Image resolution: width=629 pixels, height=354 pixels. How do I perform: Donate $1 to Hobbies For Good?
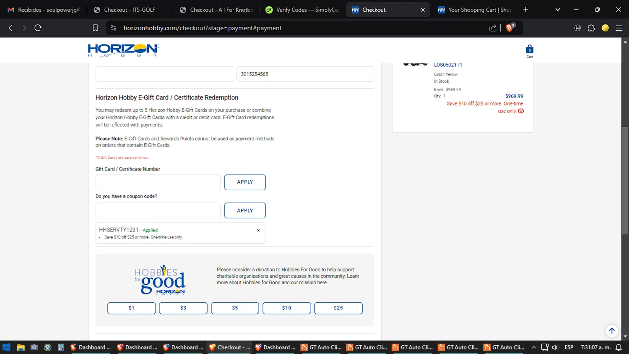click(x=132, y=308)
